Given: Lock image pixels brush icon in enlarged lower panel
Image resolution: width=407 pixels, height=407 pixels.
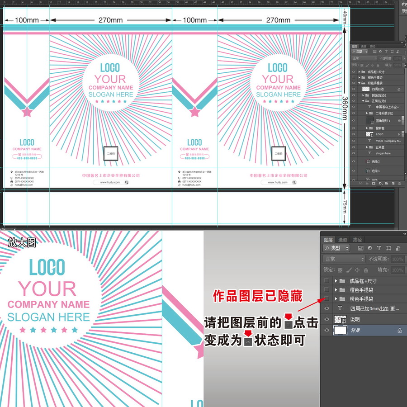Looking at the screenshot, I should pyautogui.click(x=349, y=270).
